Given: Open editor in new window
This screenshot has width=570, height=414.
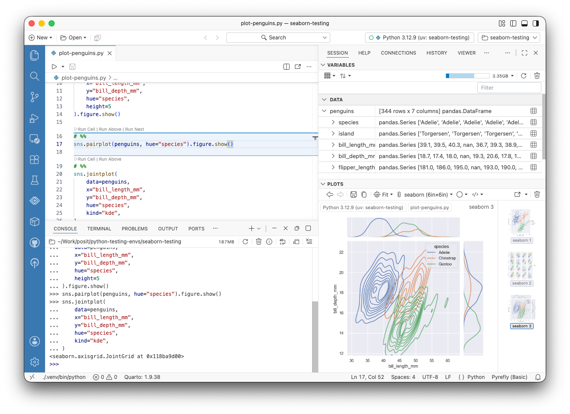Looking at the screenshot, I should 298,67.
